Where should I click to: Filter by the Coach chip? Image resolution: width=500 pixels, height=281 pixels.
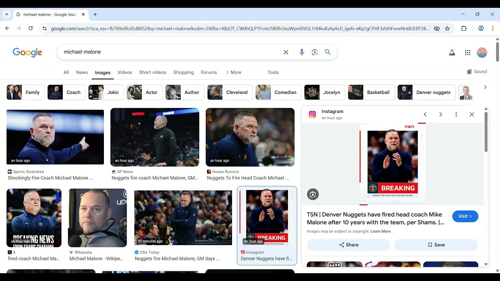66,92
